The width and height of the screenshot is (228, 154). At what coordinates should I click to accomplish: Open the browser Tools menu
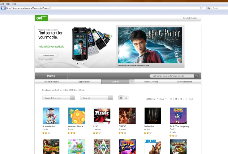pyautogui.click(x=8, y=4)
